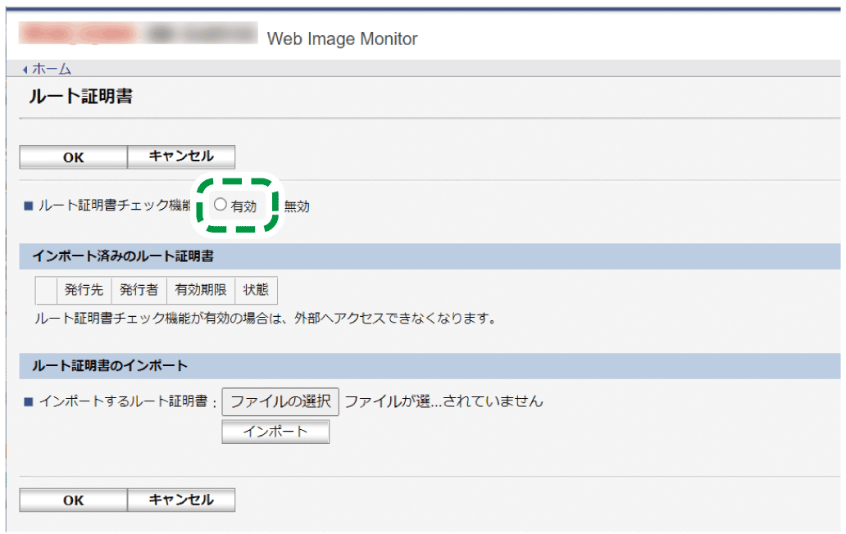846x534 pixels.
Task: Click the インポート button
Action: pos(275,432)
